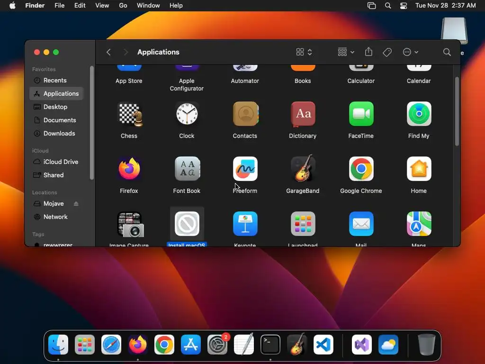The image size is (485, 364).
Task: Open Terminal from the Dock
Action: click(270, 344)
